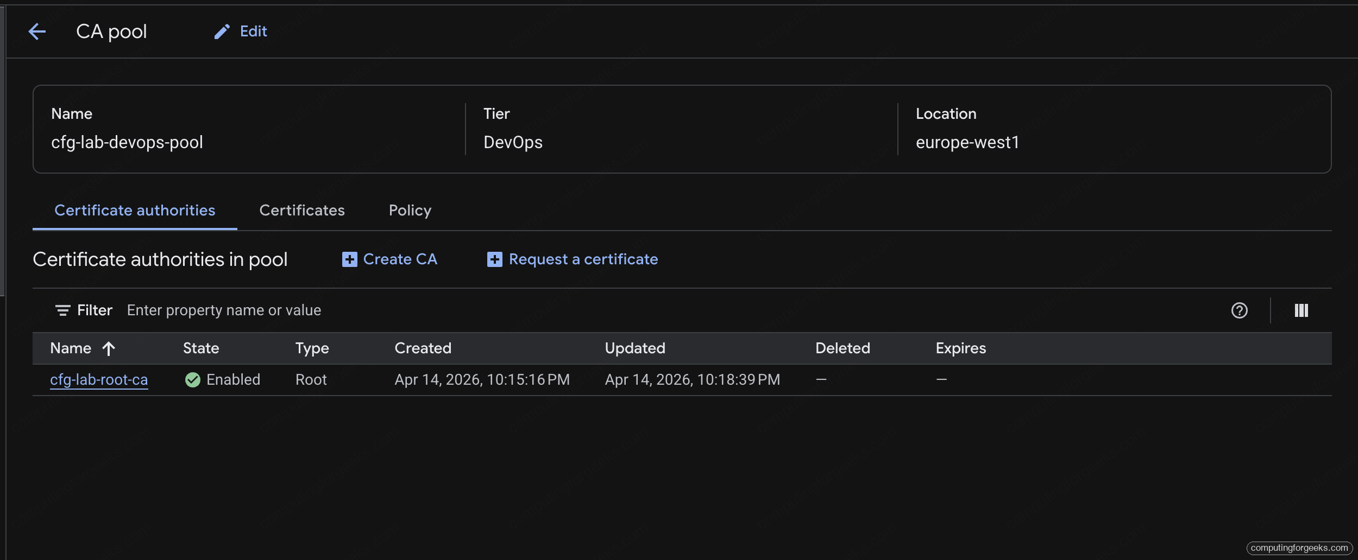Open the column display options icon

coord(1303,310)
